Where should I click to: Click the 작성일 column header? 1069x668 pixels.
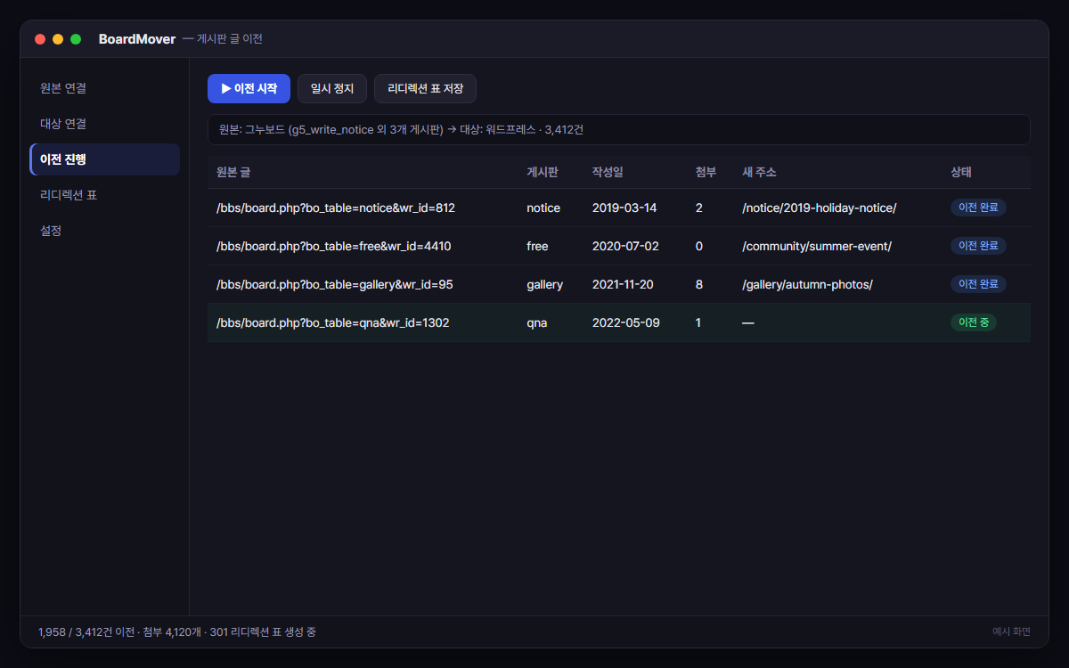click(x=608, y=172)
